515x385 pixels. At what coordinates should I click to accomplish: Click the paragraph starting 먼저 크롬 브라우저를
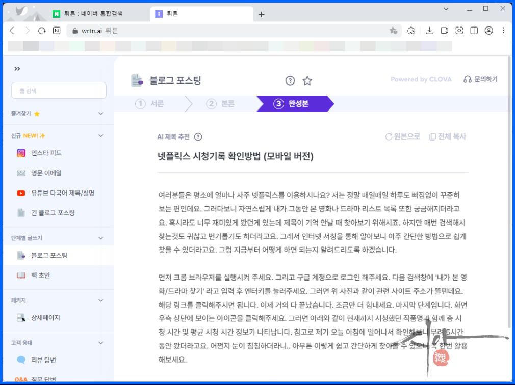click(x=313, y=318)
